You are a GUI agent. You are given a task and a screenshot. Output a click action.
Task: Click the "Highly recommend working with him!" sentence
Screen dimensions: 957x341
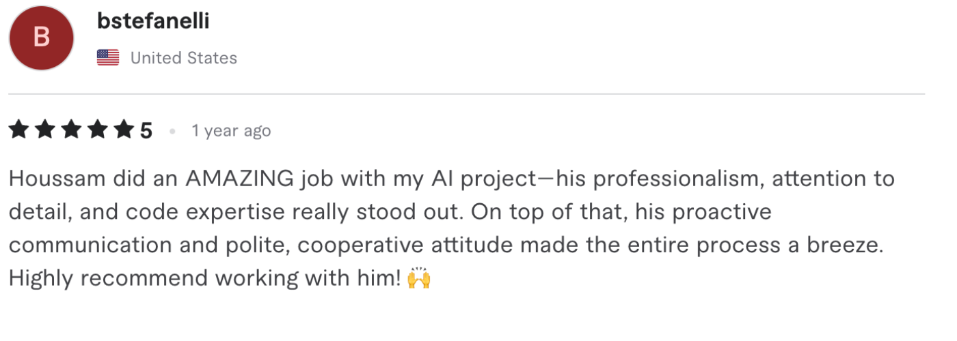coord(204,278)
